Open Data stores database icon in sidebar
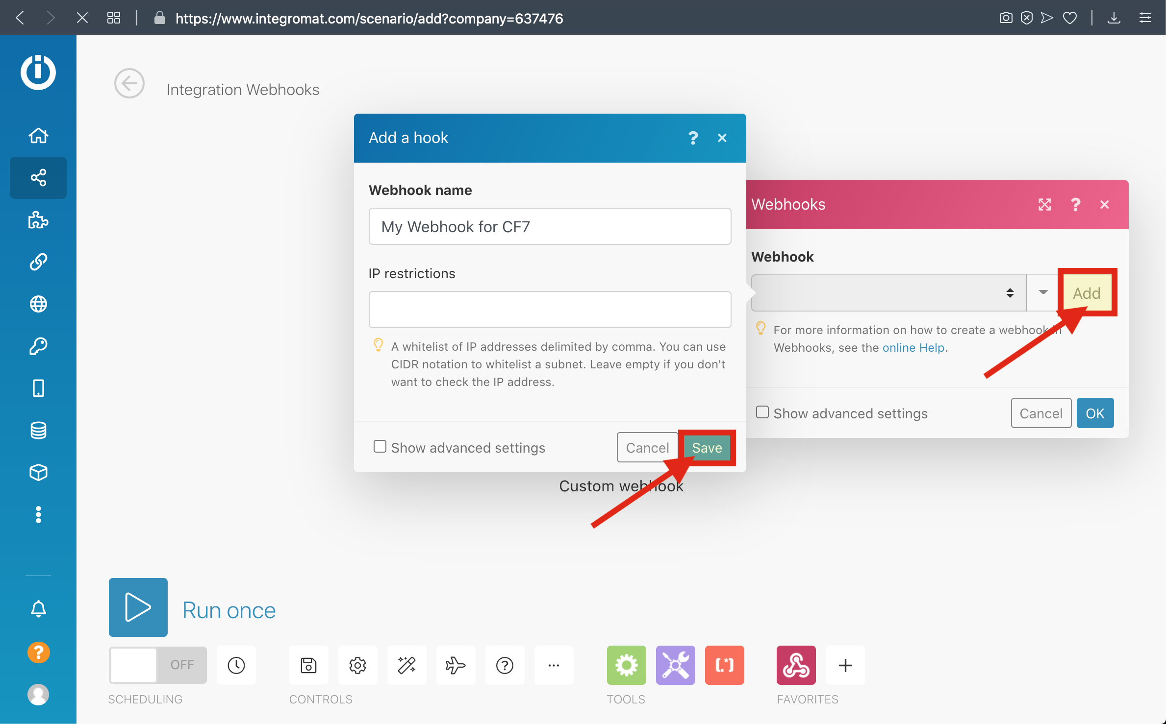The width and height of the screenshot is (1166, 724). coord(38,431)
